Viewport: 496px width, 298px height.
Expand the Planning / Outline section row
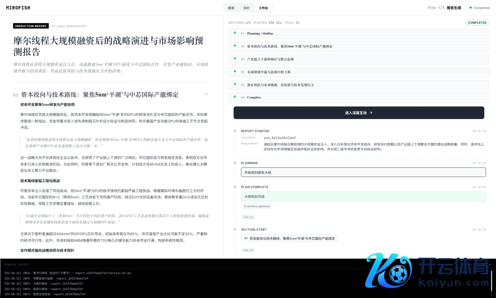pyautogui.click(x=359, y=34)
